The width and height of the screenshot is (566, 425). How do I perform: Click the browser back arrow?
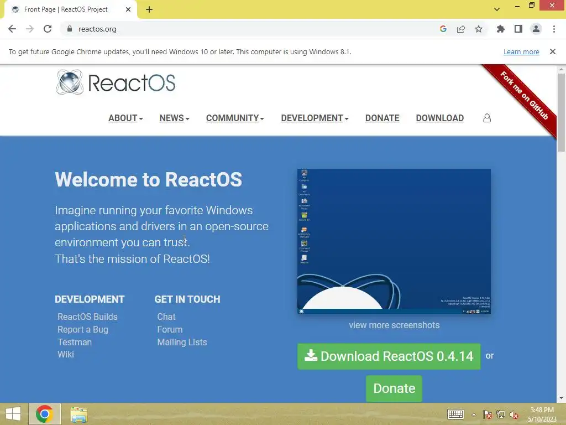(12, 29)
